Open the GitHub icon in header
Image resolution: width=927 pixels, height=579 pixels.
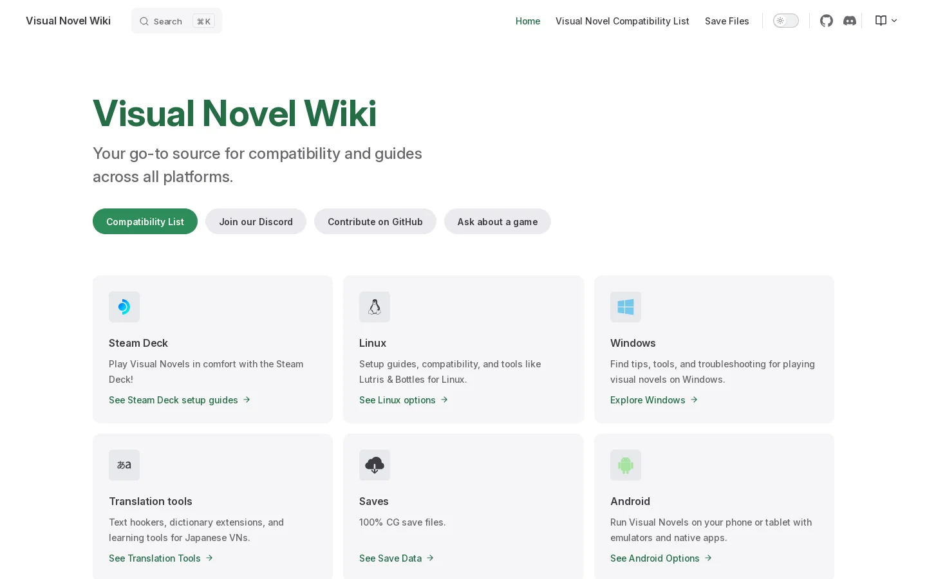[827, 21]
